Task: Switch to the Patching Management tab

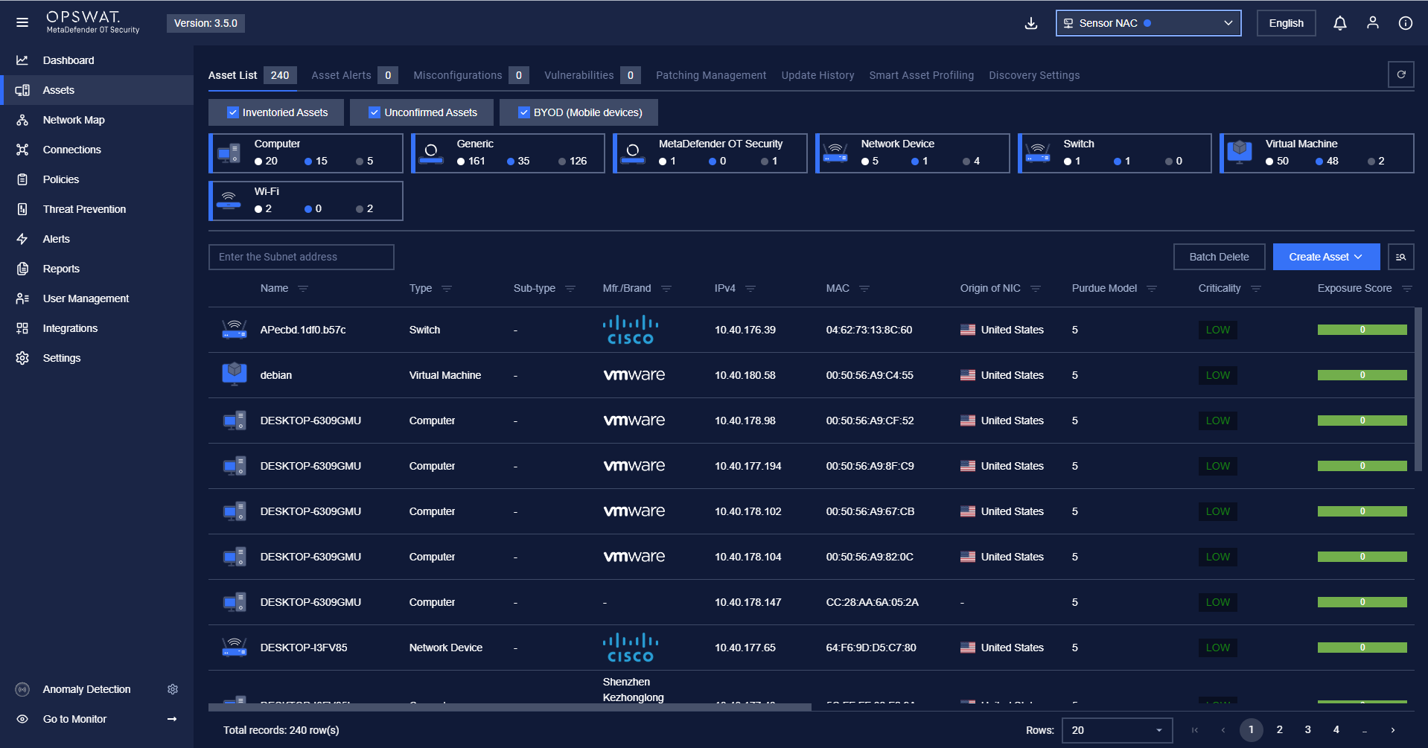Action: (x=710, y=75)
